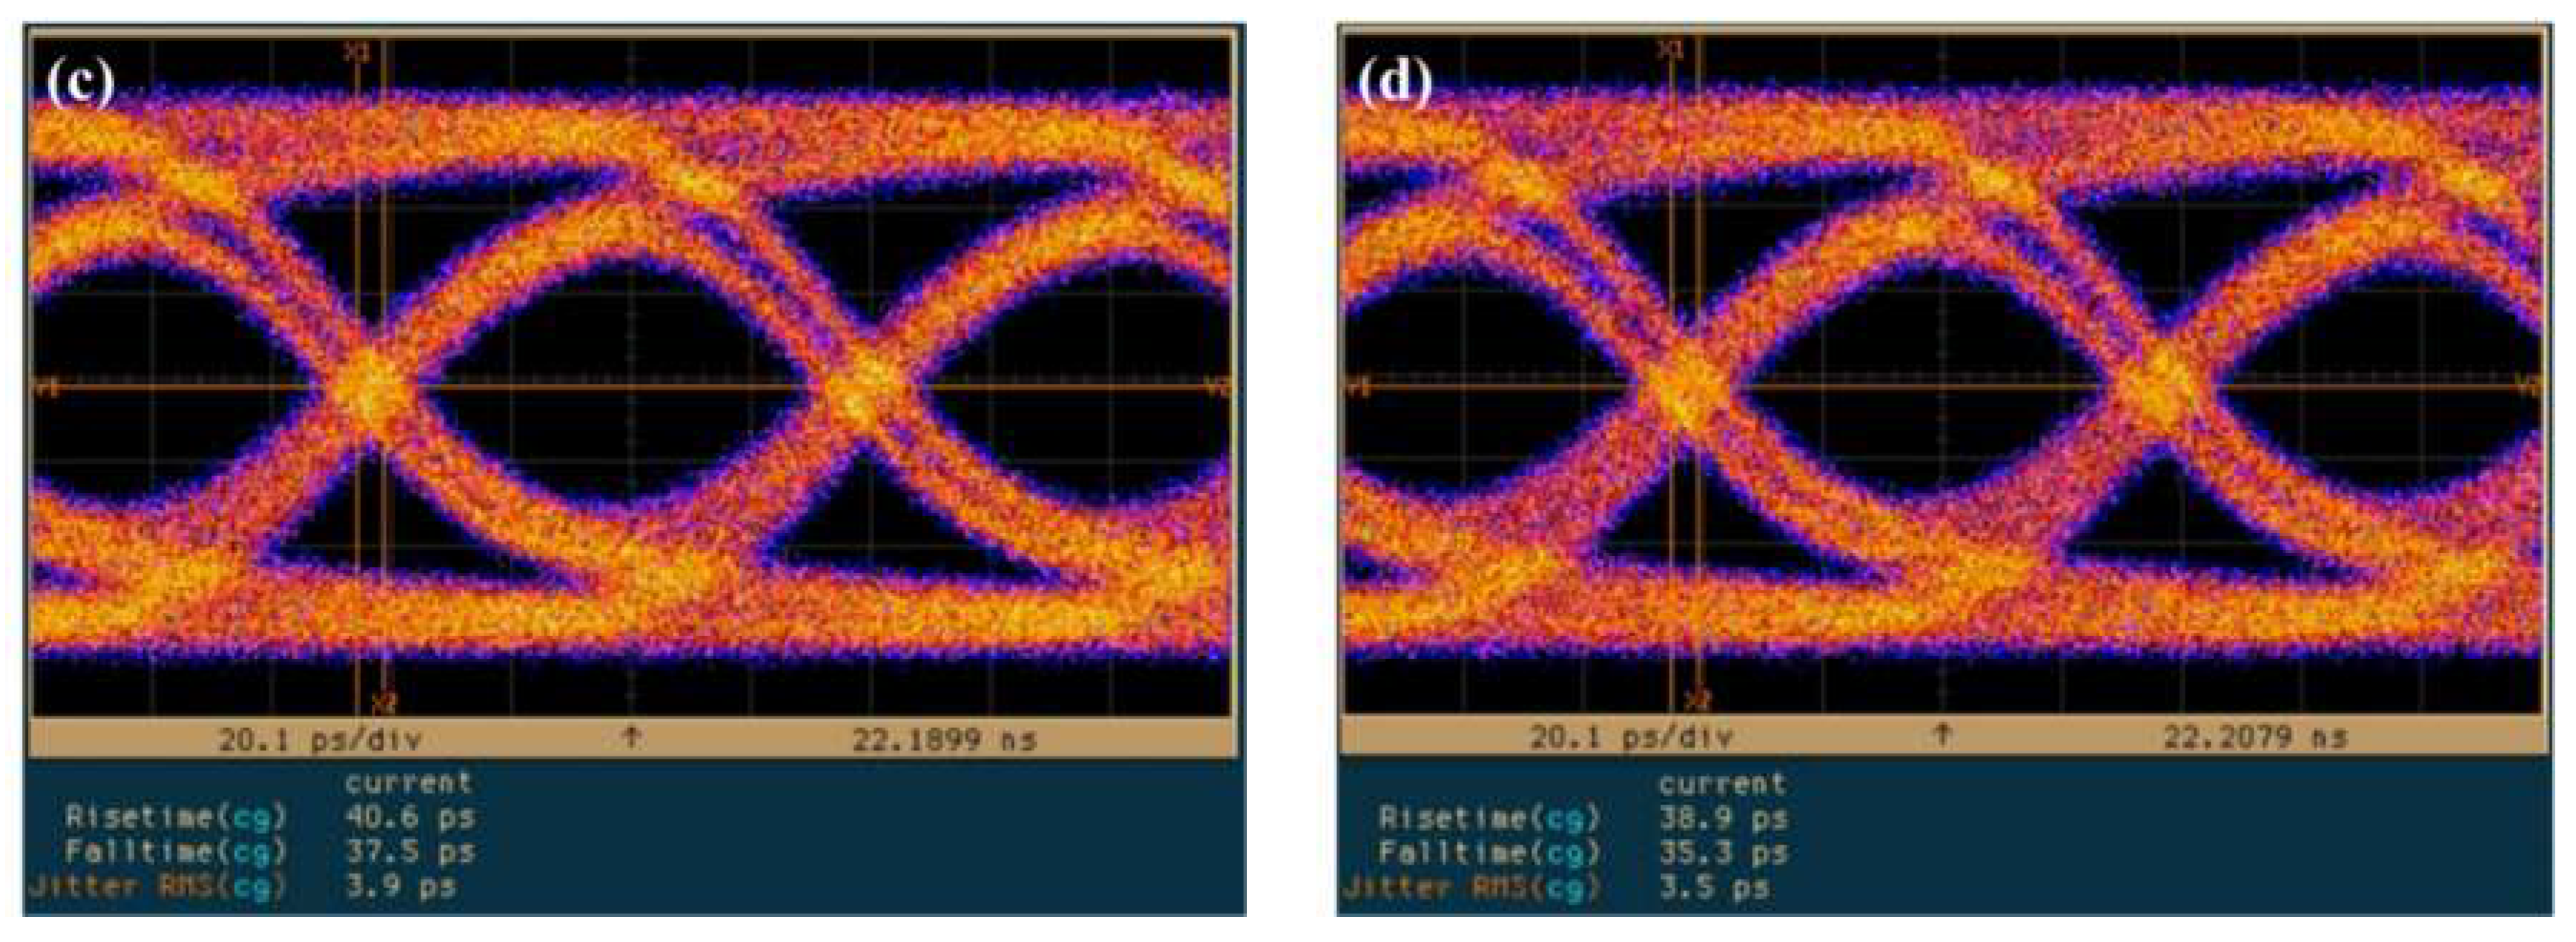Screen dimensions: 2576x942
Task: Click the left Y1 marker in panel (c)
Action: (46, 387)
